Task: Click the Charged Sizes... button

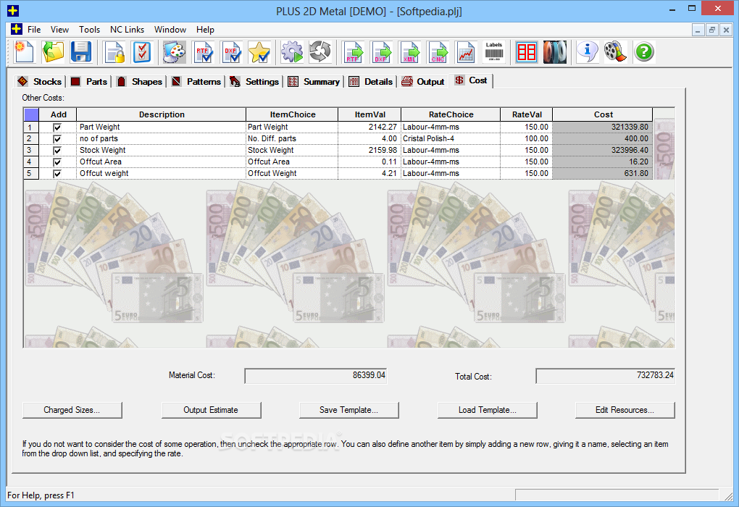Action: 72,410
